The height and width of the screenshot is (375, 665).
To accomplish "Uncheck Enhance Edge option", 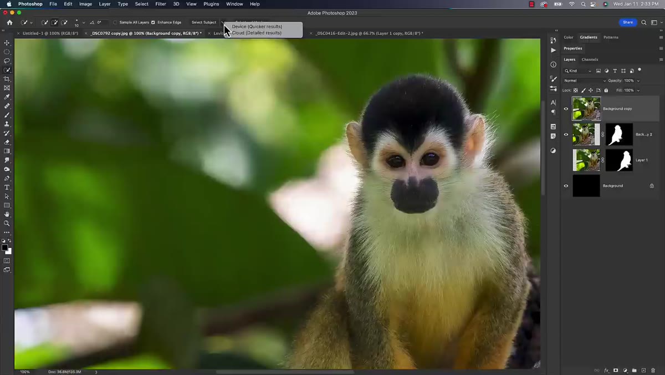I will (153, 23).
